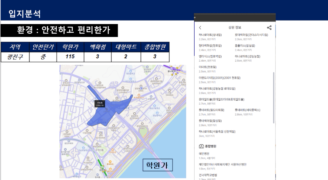This screenshot has height=180, width=328.
Task: Click the scrollbar in 상권 정보 panel
Action: 274,98
